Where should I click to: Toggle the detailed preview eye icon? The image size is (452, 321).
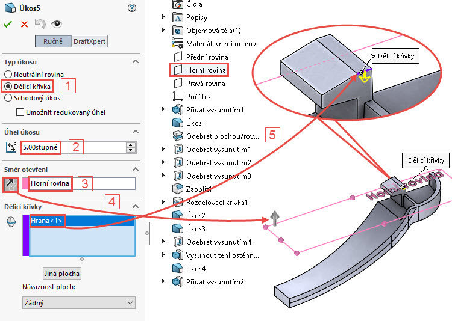pyautogui.click(x=57, y=24)
